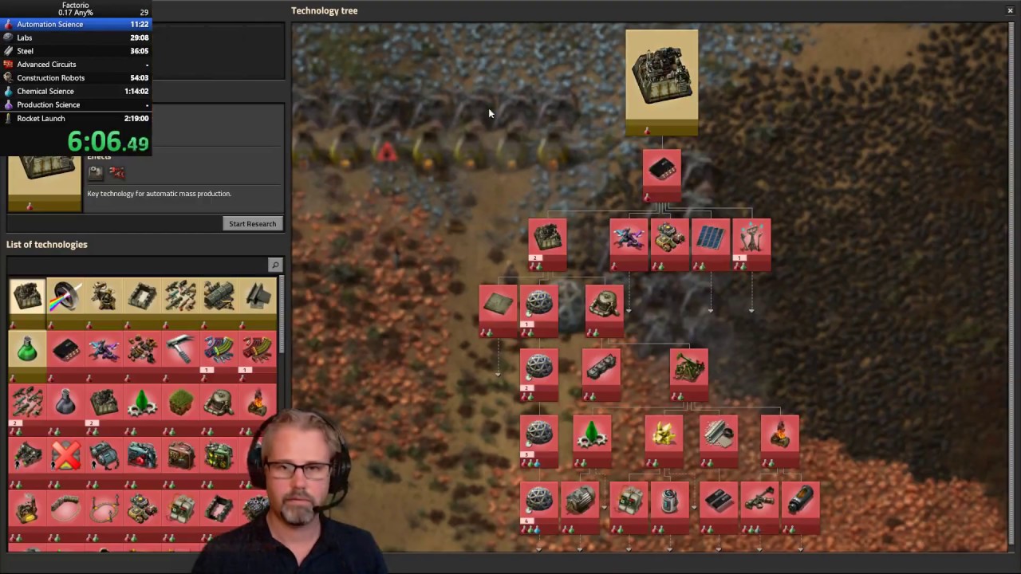This screenshot has width=1021, height=574.
Task: Click the Advanced electronics black chips node
Action: point(718,507)
